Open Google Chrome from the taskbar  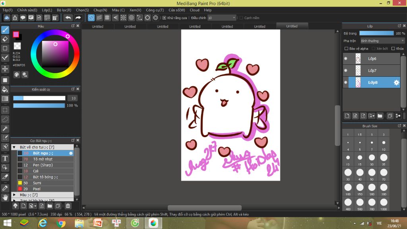[61, 223]
